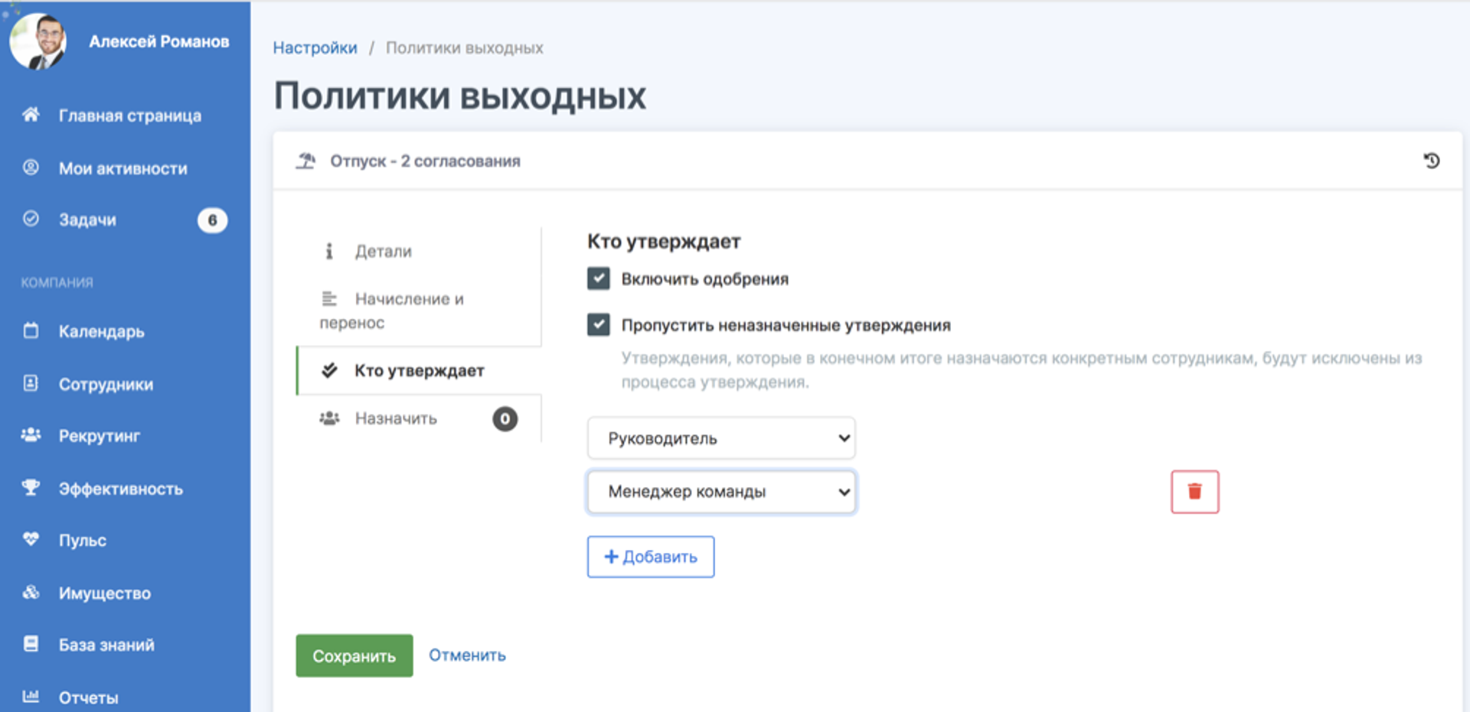Switch to the Назначить tab
The image size is (1470, 712).
419,418
